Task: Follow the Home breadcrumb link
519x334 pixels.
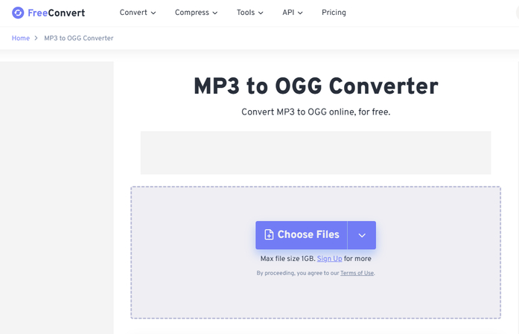Action: (x=21, y=38)
